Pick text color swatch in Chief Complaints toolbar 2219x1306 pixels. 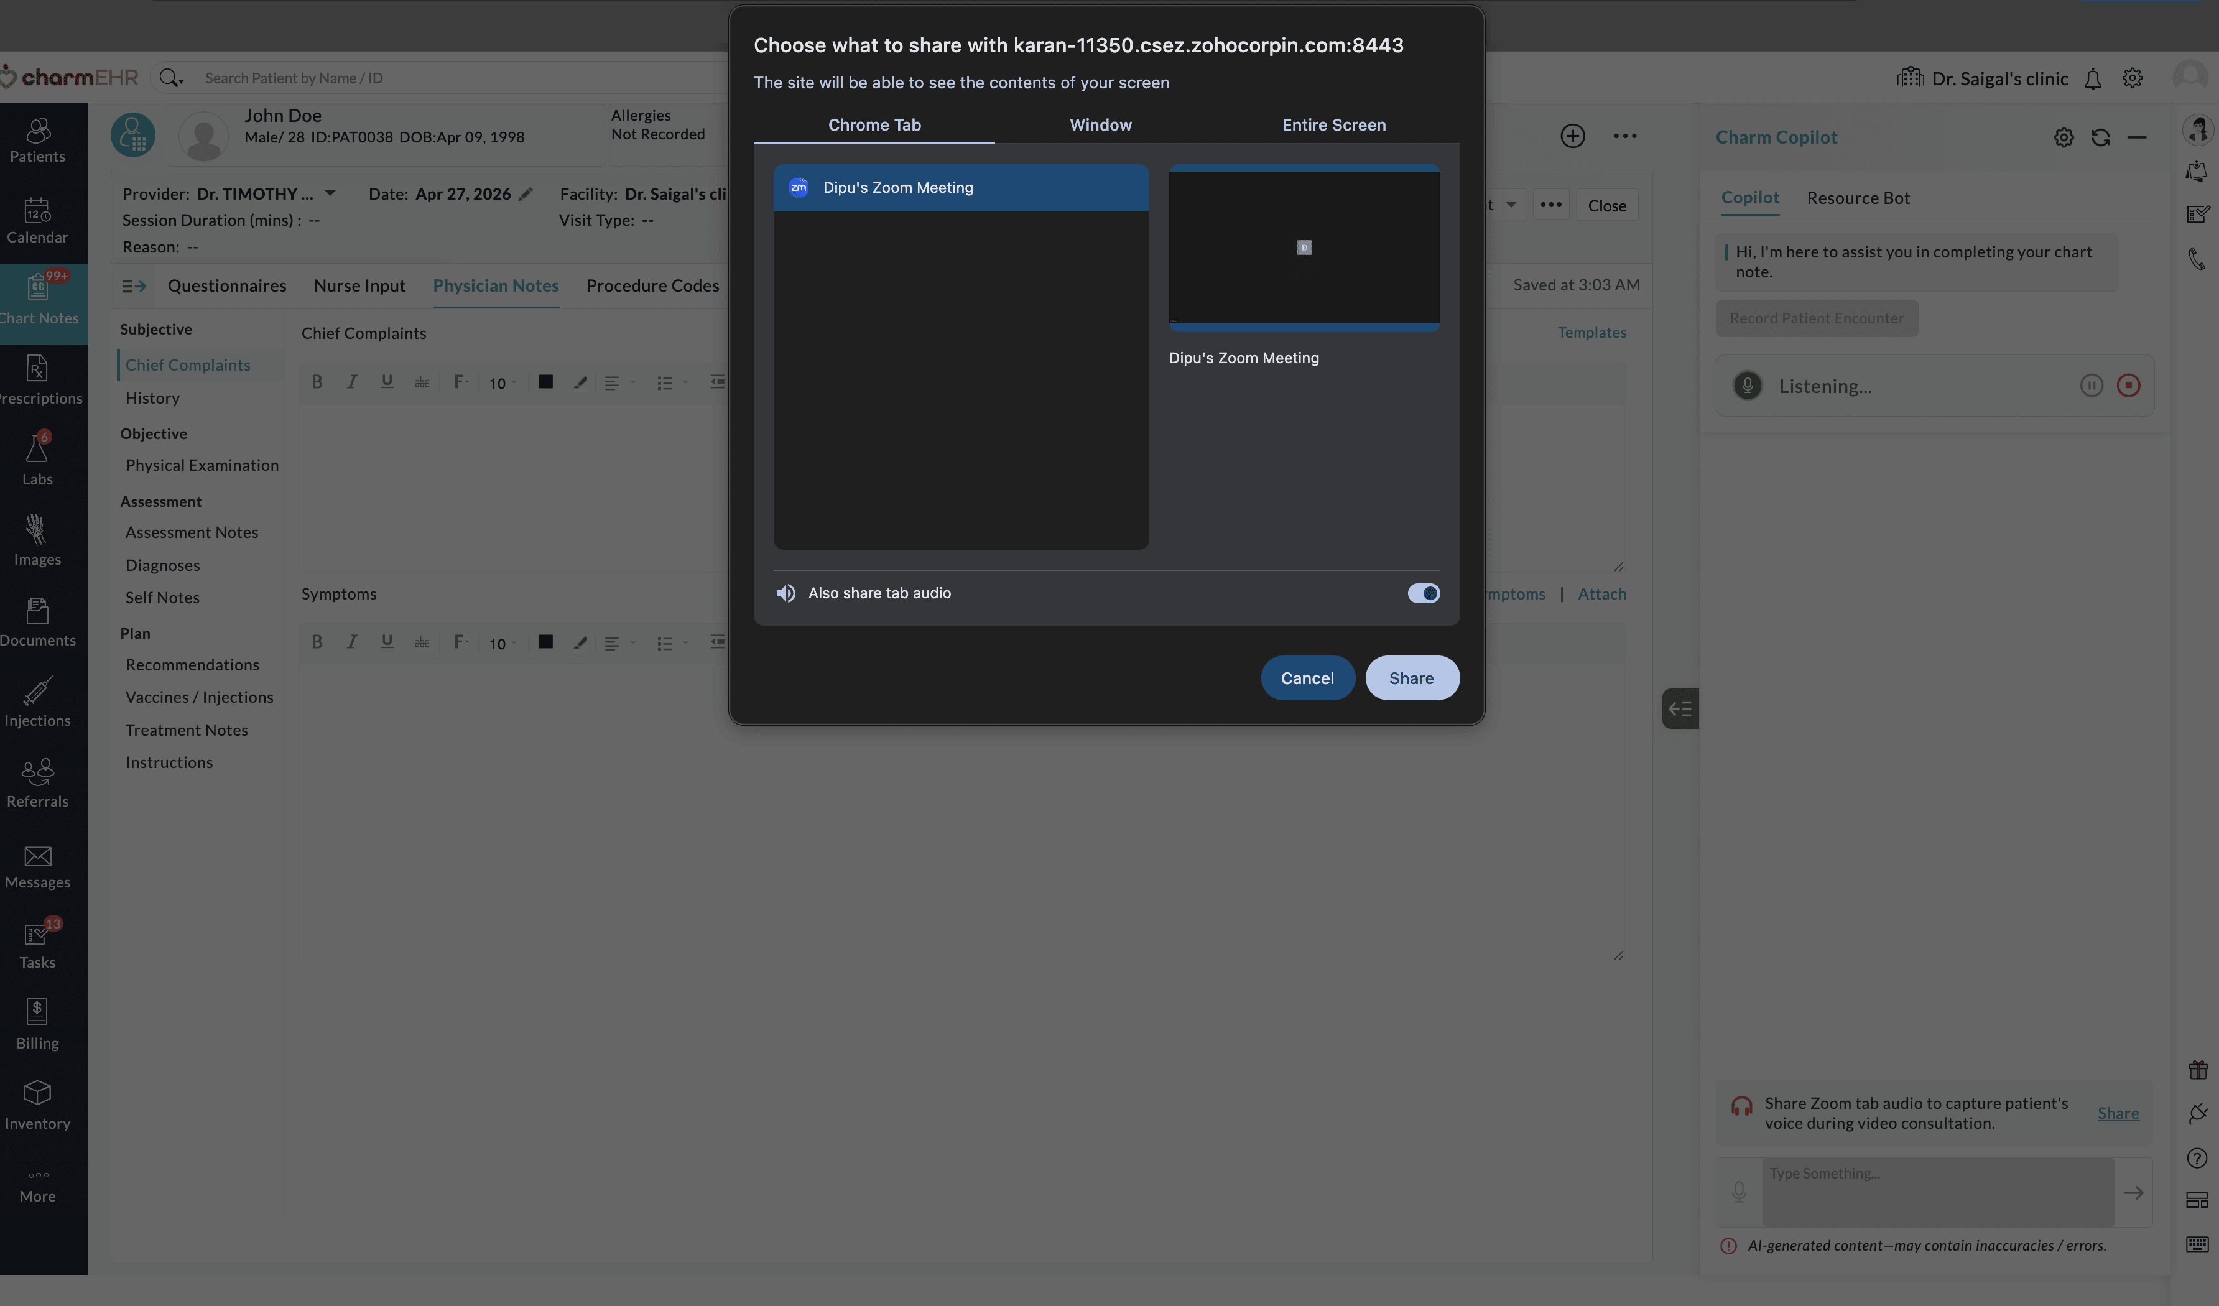546,382
